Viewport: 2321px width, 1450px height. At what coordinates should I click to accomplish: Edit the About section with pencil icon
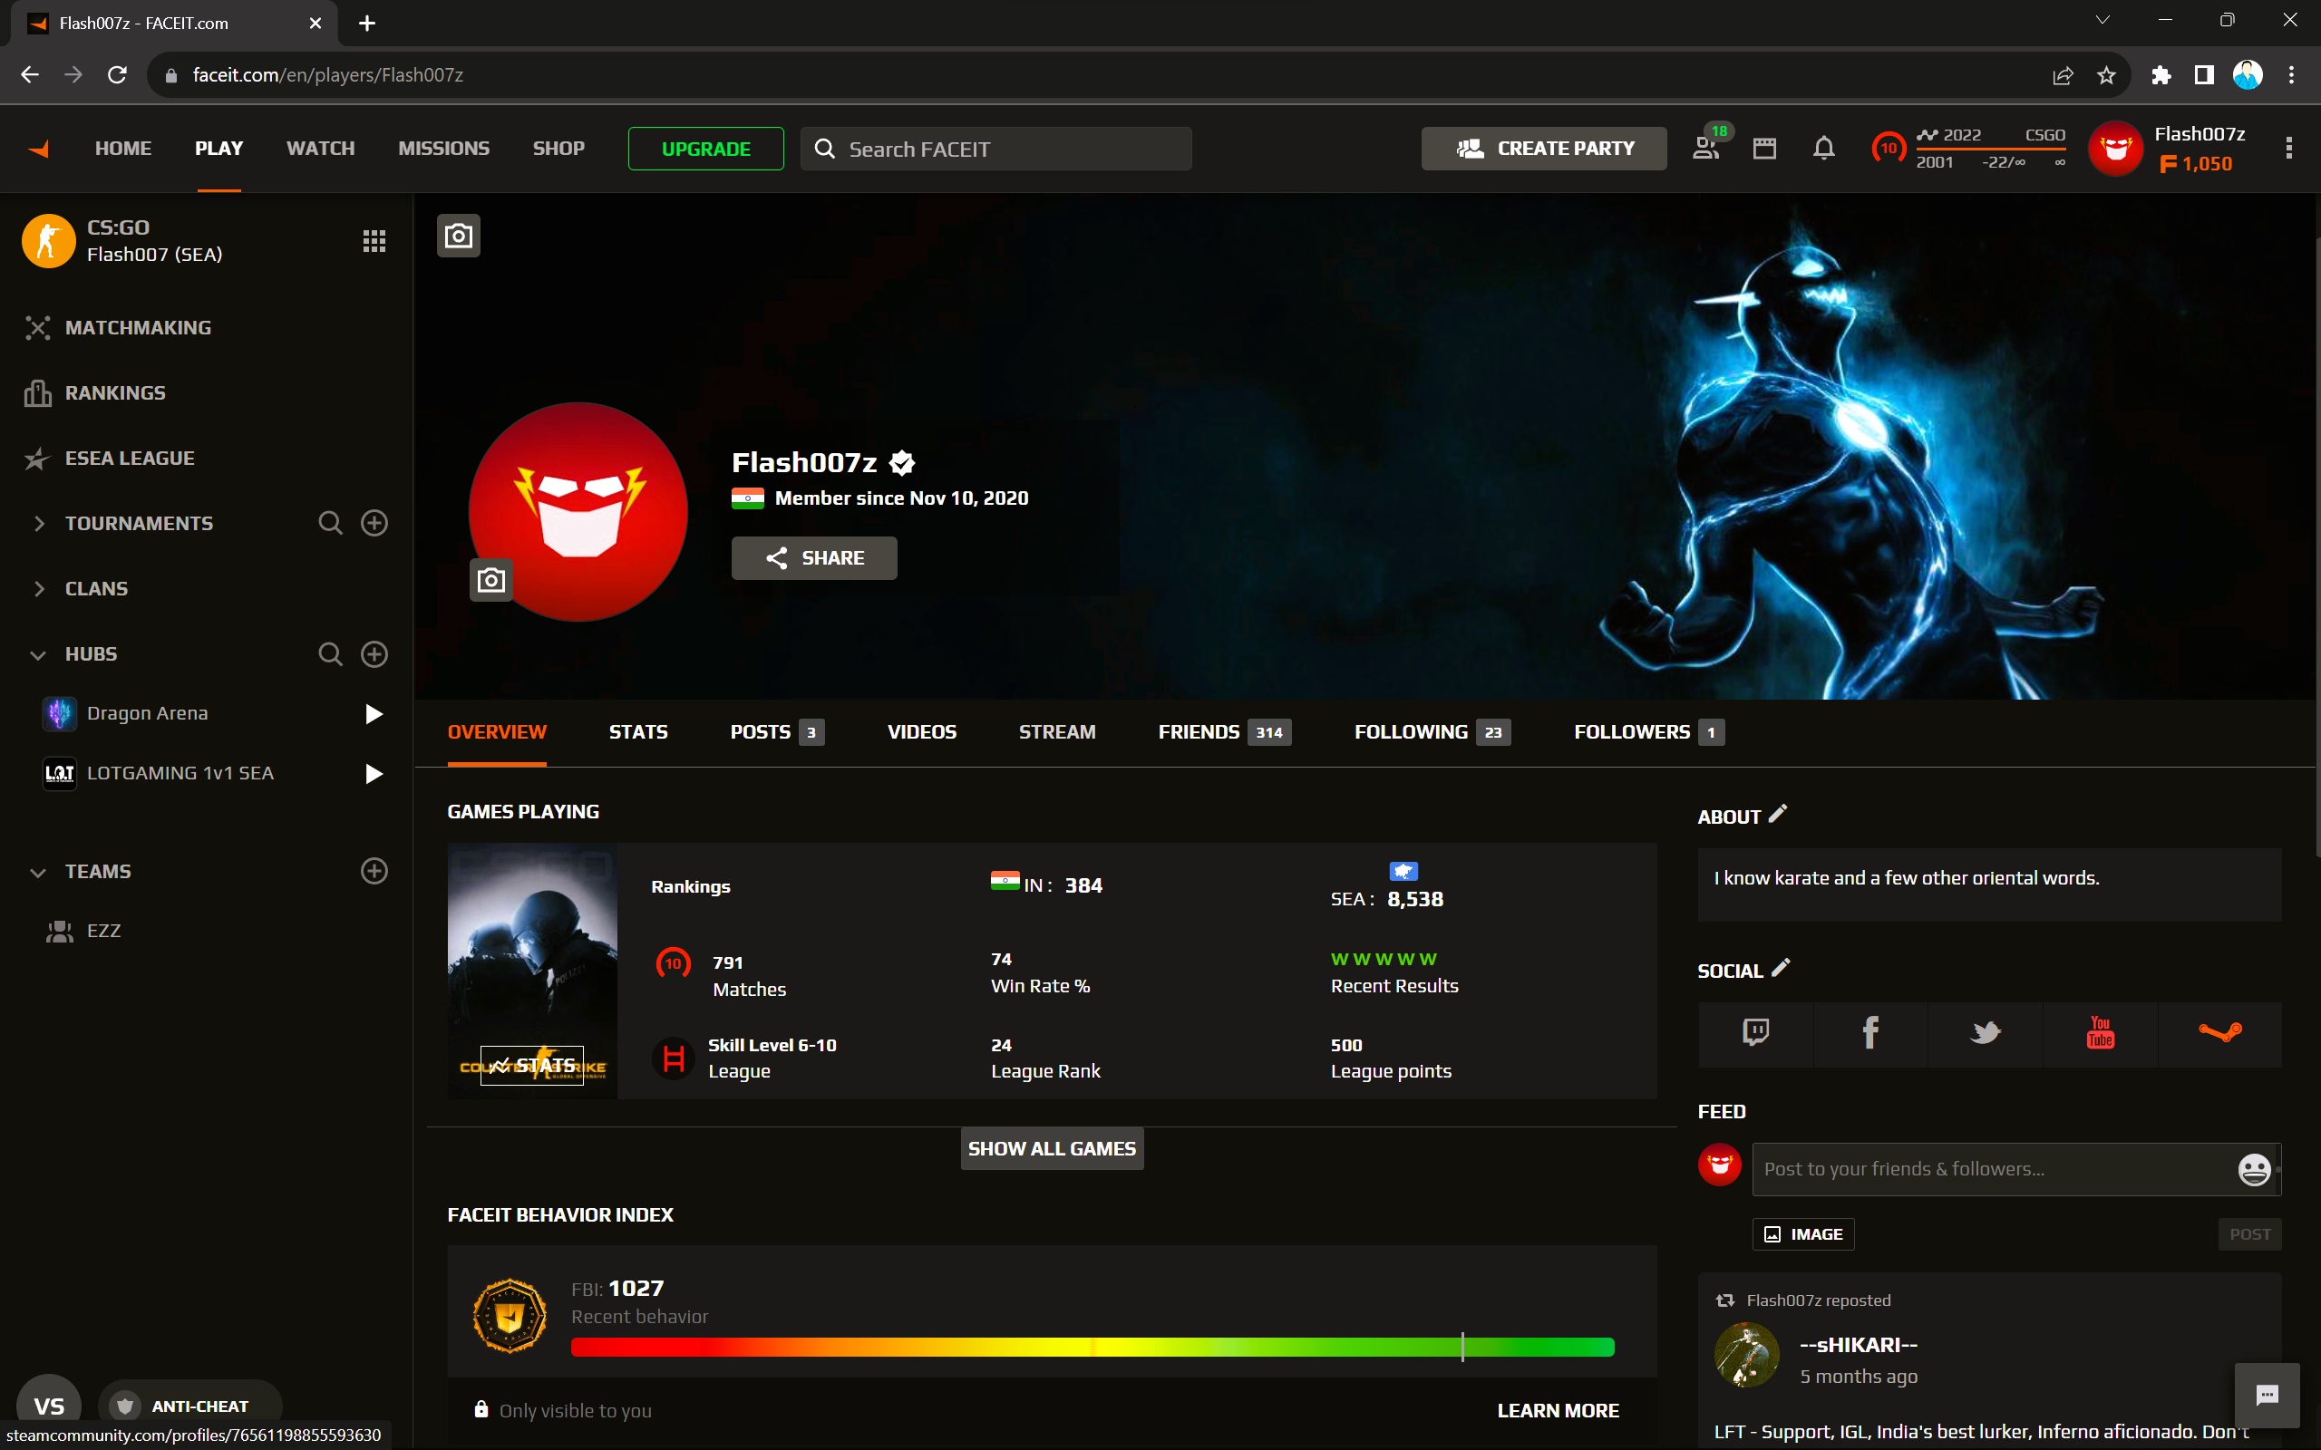pos(1777,814)
